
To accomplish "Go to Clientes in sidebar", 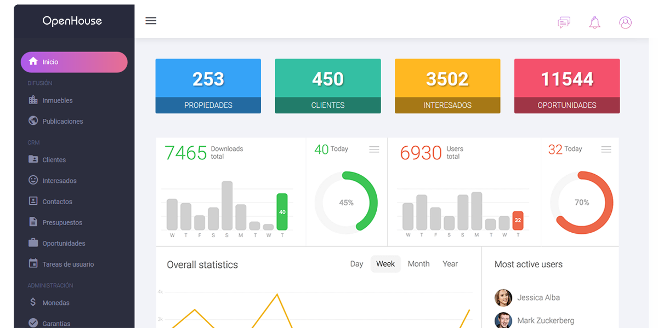I will pos(54,160).
